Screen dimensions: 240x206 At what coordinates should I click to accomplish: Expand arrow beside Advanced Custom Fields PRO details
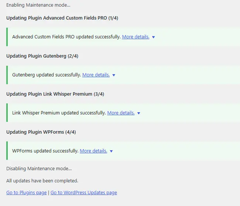(153, 37)
